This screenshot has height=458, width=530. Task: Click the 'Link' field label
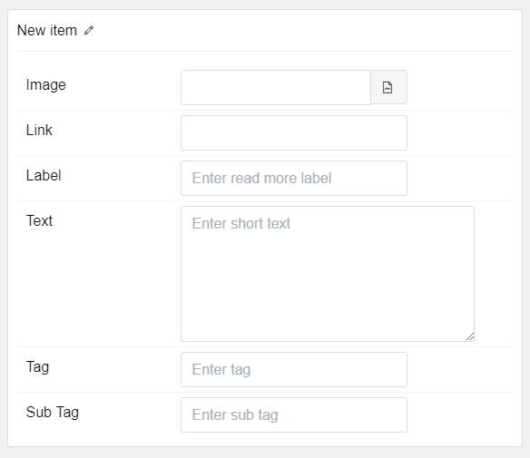point(39,130)
